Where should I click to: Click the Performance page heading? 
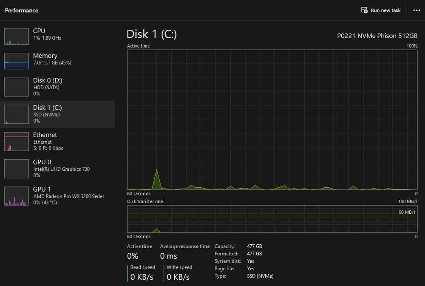point(21,10)
